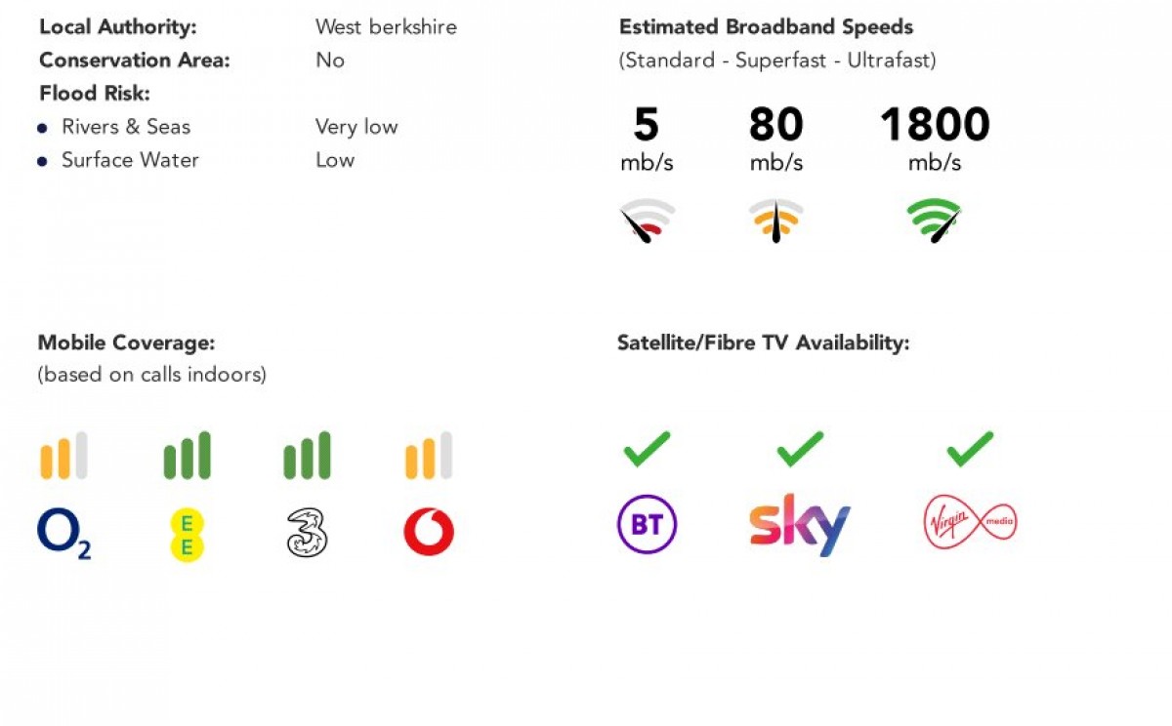Select the Sky TV logo
This screenshot has height=726, width=1172.
click(800, 525)
